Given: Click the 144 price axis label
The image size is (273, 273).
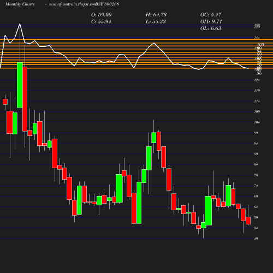Looking at the screenshot, I should pyautogui.click(x=257, y=38).
